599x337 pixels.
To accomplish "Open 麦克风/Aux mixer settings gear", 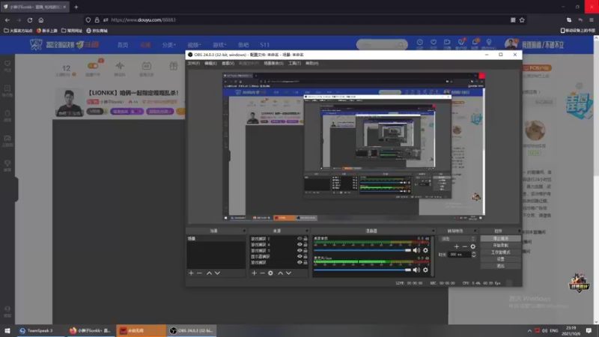I will 425,270.
